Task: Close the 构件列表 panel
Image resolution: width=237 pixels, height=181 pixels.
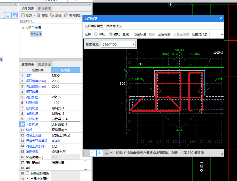Action: coord(89,4)
